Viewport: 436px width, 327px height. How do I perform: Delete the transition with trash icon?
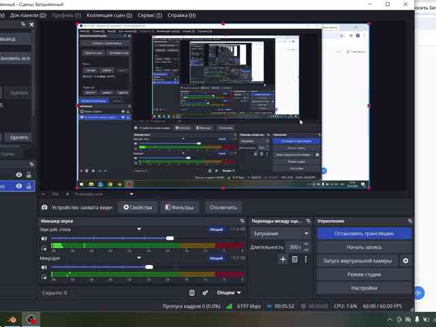tap(295, 260)
